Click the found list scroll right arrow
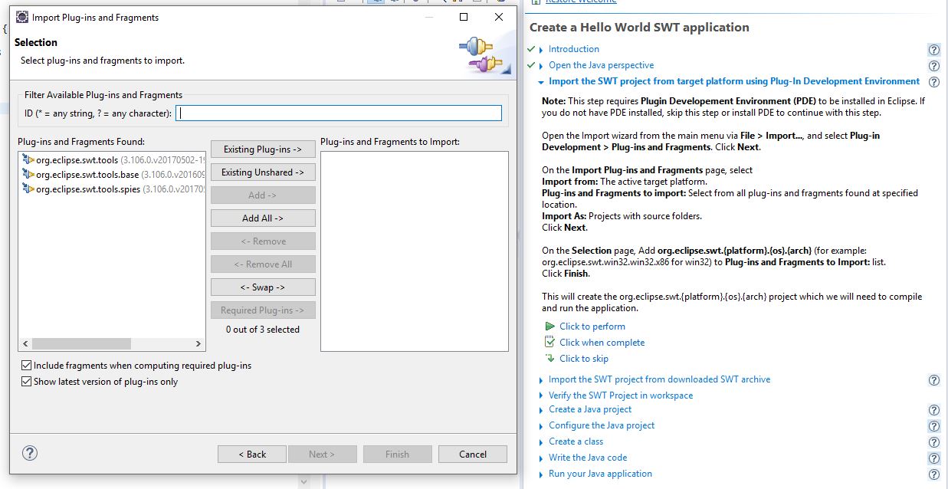The height and width of the screenshot is (489, 948). (x=198, y=344)
